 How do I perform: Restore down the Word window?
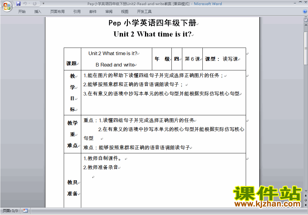tap(300, 3)
